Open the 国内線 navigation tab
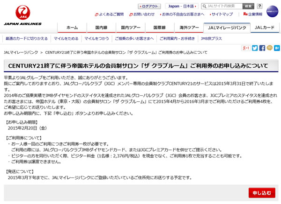This screenshot has height=204, width=281. pyautogui.click(x=101, y=28)
